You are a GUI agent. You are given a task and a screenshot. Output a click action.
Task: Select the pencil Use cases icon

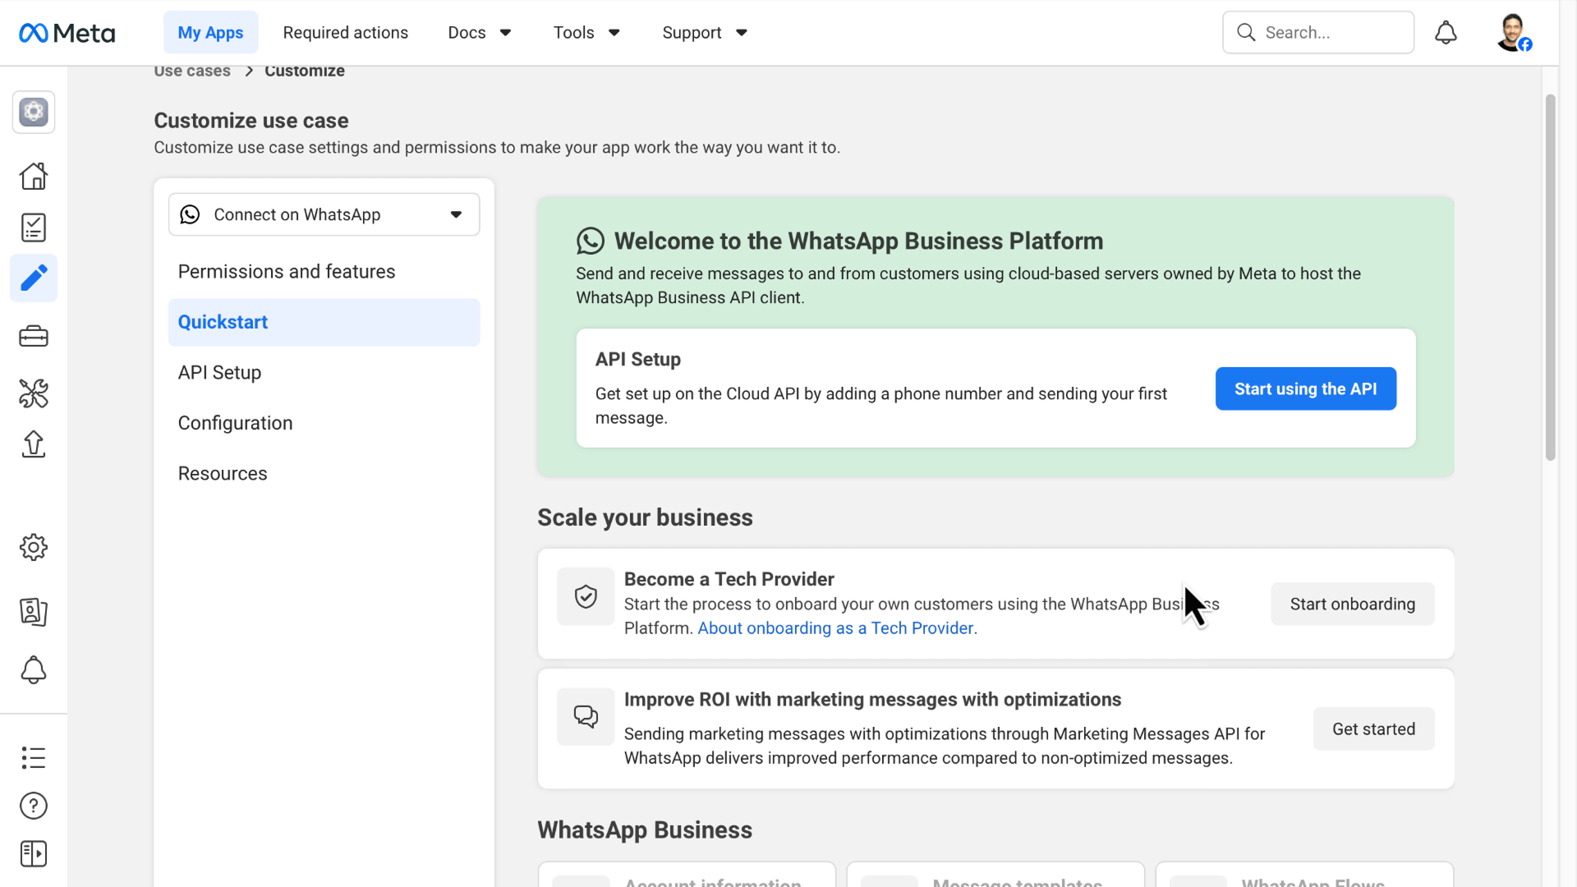(34, 278)
